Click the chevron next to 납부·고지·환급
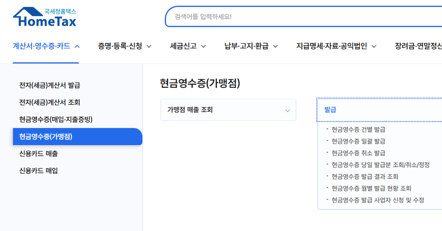442x231 pixels. point(275,47)
